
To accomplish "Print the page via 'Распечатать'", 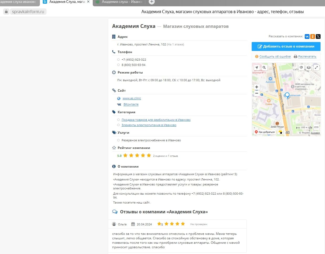I will coord(307,56).
